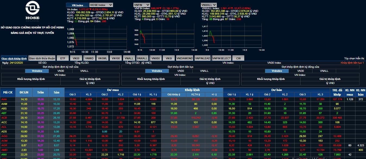Select the ETF tab
This screenshot has height=159, width=366.
[x=63, y=58]
